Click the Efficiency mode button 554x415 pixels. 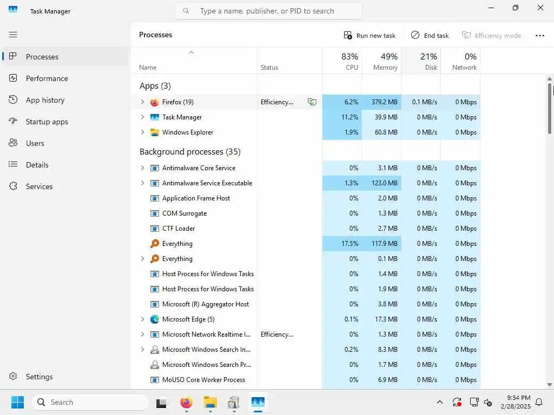click(x=491, y=35)
